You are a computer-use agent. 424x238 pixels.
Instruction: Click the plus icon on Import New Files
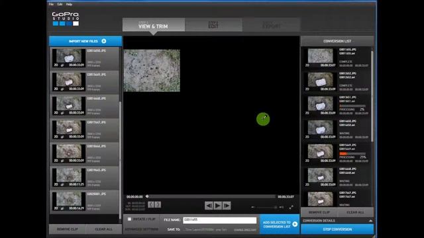104,41
